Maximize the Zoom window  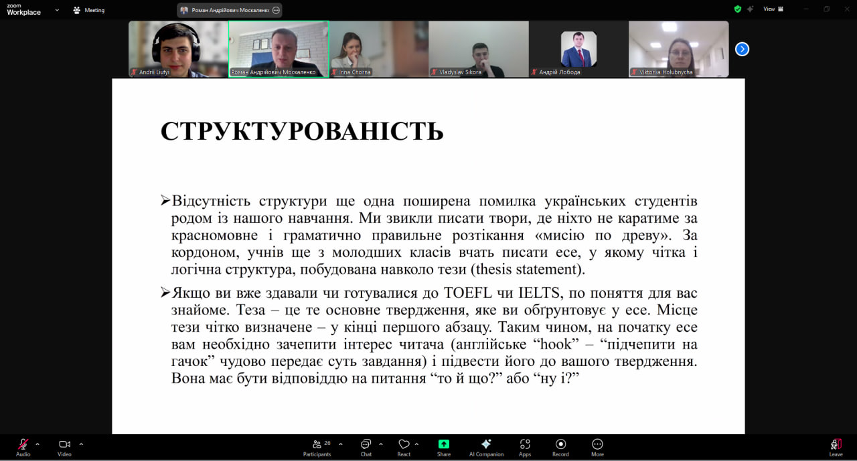826,9
